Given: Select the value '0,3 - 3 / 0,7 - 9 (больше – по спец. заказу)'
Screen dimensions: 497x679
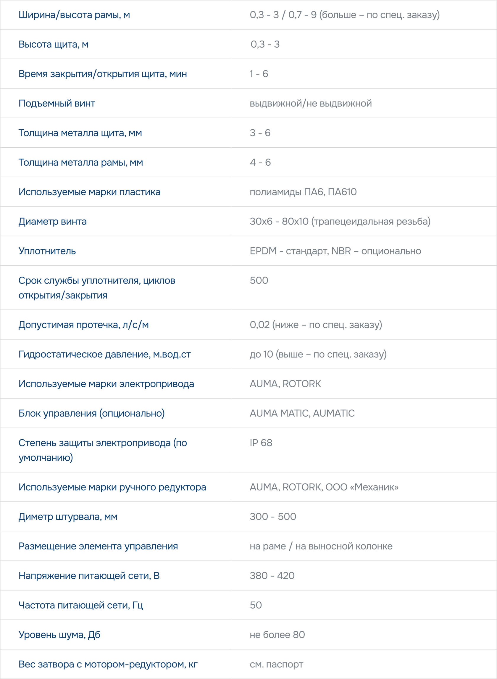Looking at the screenshot, I should click(x=345, y=15).
